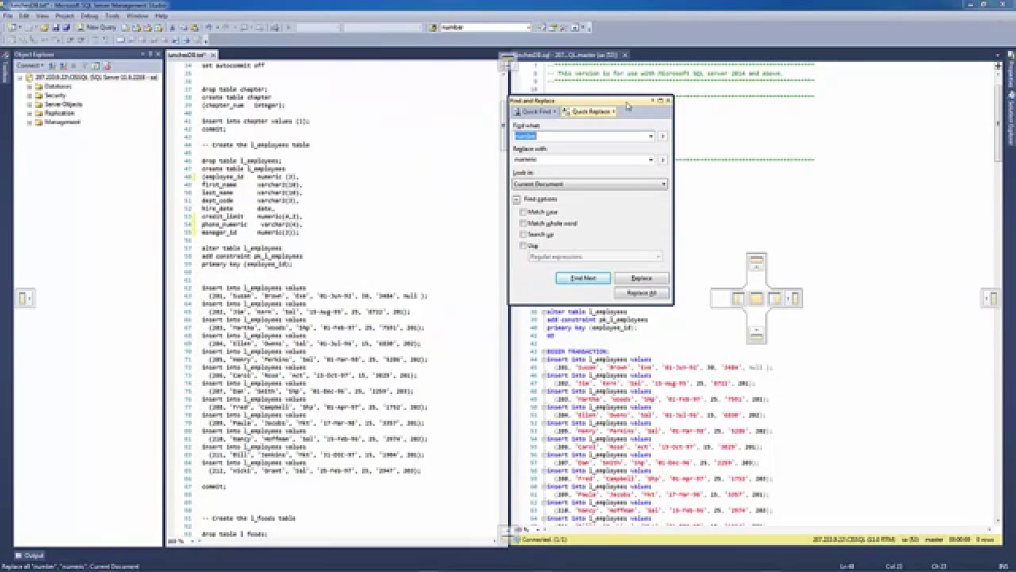Open the Quick Replace dropdown arrow
Viewport: 1016px width, 572px height.
(613, 111)
